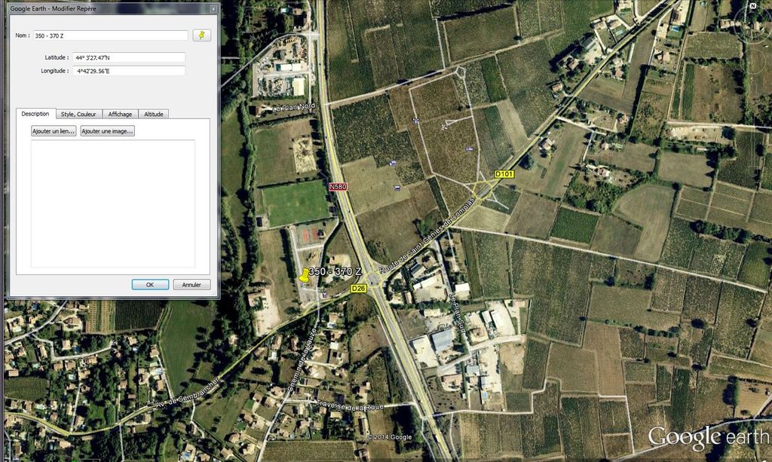Image resolution: width=772 pixels, height=462 pixels.
Task: Switch to the Style, Couleur tab
Action: (78, 114)
